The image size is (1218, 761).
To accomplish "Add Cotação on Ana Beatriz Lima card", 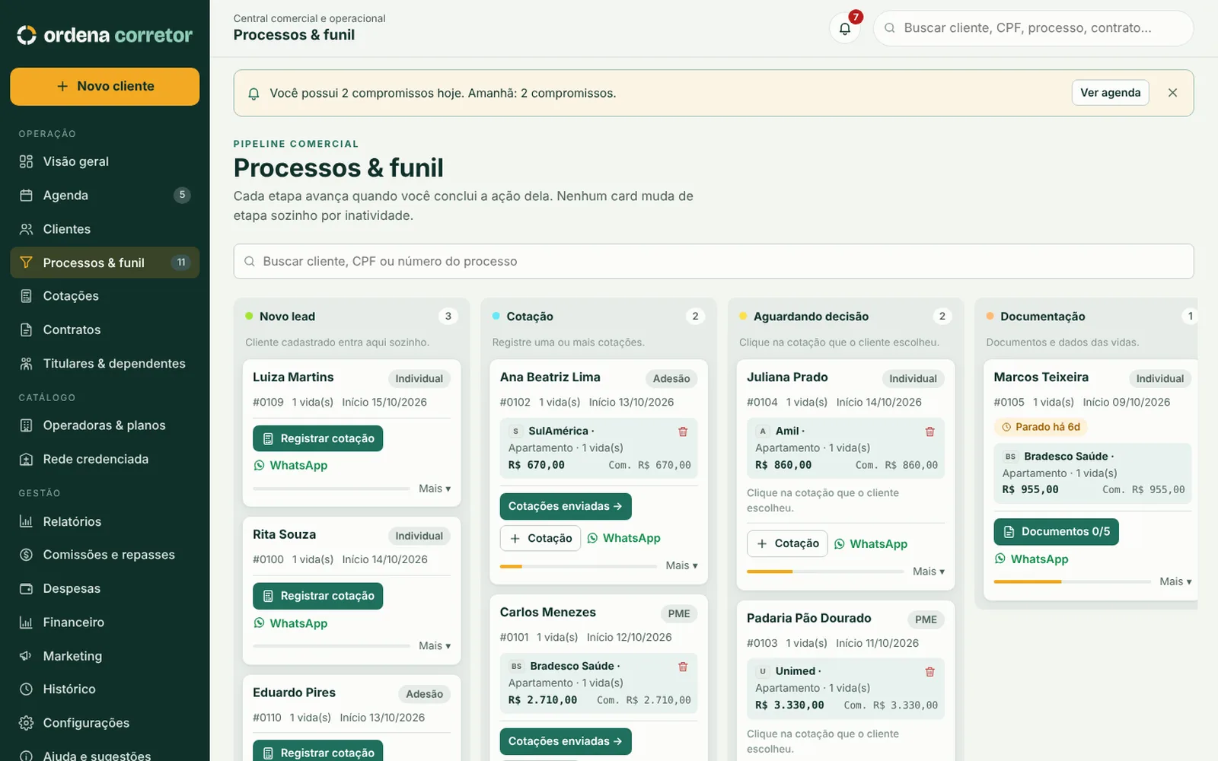I will (x=540, y=538).
